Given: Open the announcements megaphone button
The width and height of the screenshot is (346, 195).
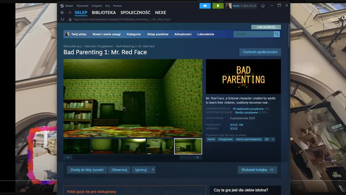Looking at the screenshot, I should 205,6.
